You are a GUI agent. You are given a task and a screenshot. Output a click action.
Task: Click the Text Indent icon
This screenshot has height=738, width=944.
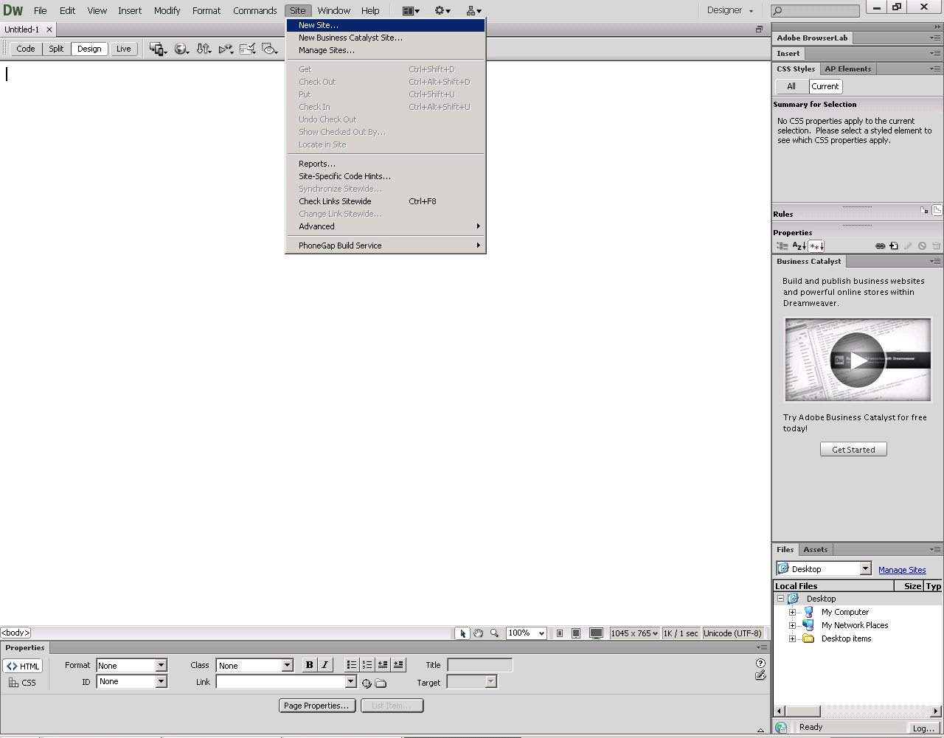398,665
